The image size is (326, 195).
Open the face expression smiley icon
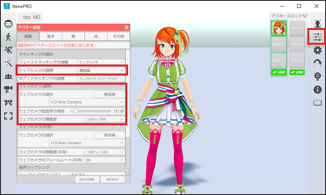[8, 24]
